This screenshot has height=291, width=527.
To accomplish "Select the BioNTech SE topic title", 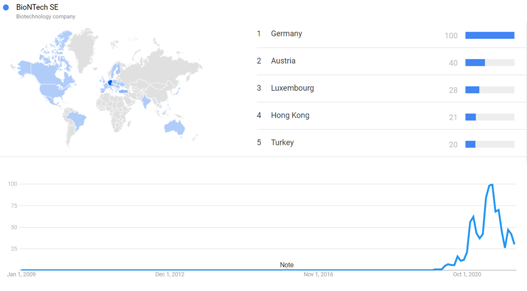I will click(37, 7).
